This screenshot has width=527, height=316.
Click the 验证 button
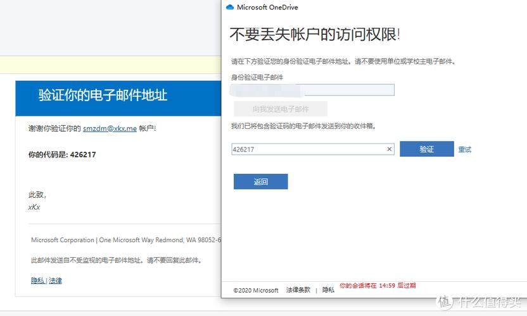pyautogui.click(x=427, y=149)
